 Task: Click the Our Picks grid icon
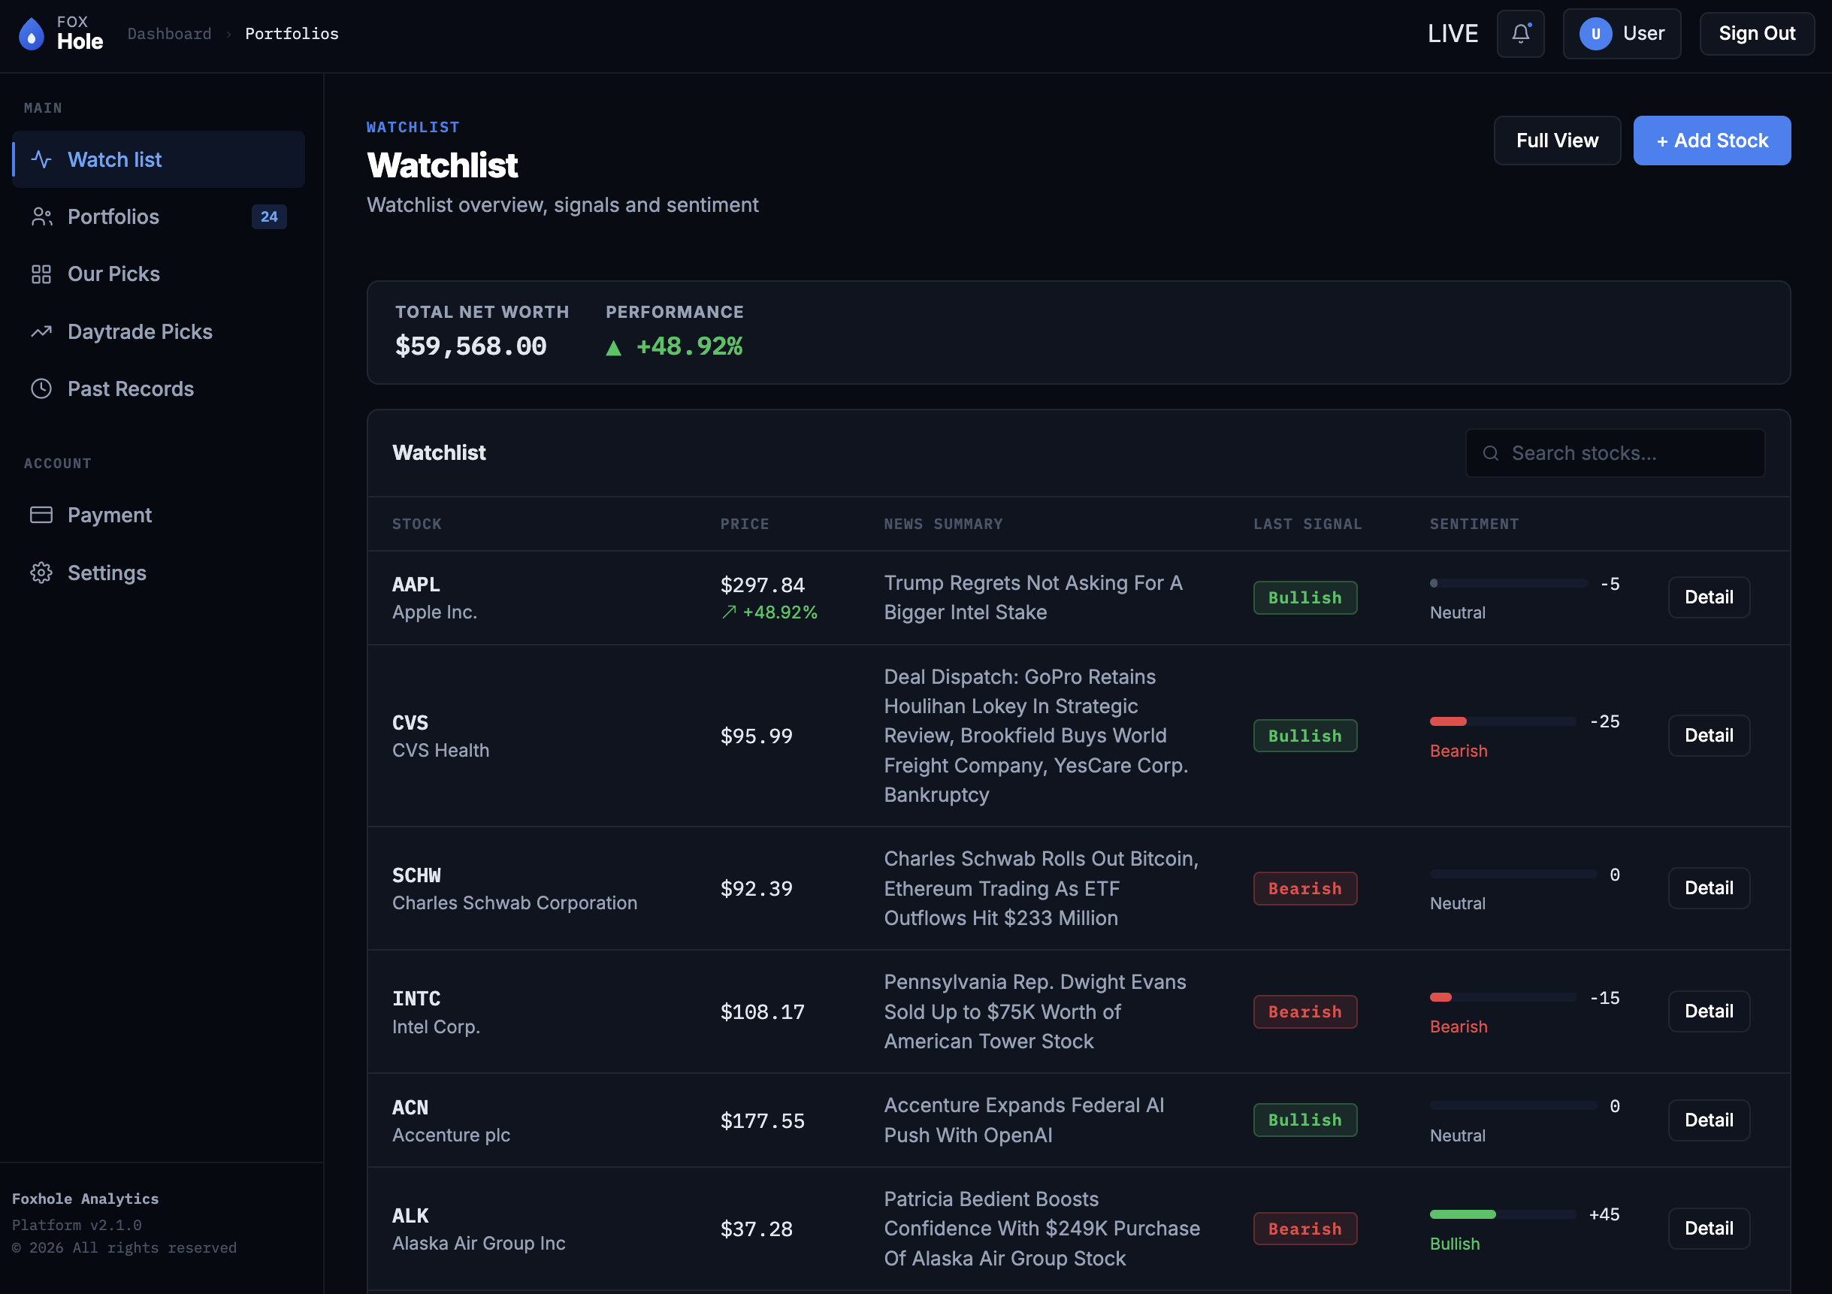(41, 274)
